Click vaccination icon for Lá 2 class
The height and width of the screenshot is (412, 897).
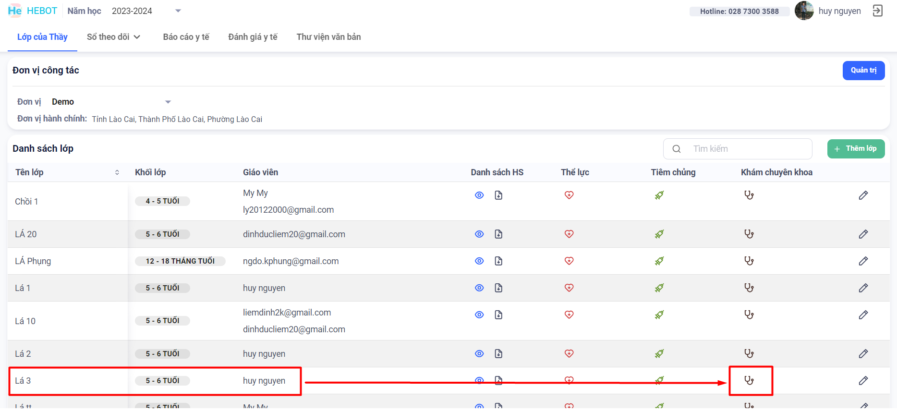point(659,353)
